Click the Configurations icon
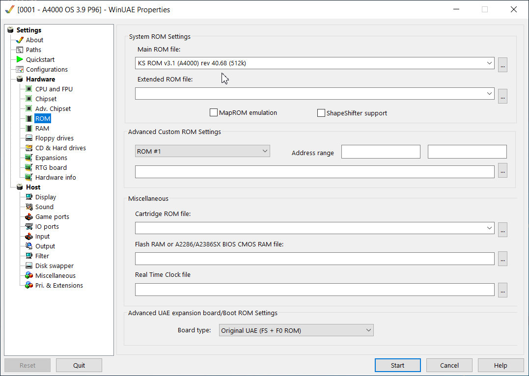This screenshot has width=529, height=376. [20, 69]
